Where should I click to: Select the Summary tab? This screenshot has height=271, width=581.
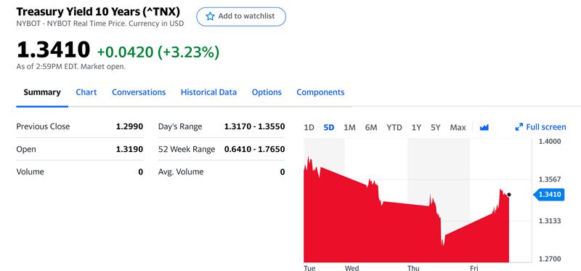click(42, 92)
